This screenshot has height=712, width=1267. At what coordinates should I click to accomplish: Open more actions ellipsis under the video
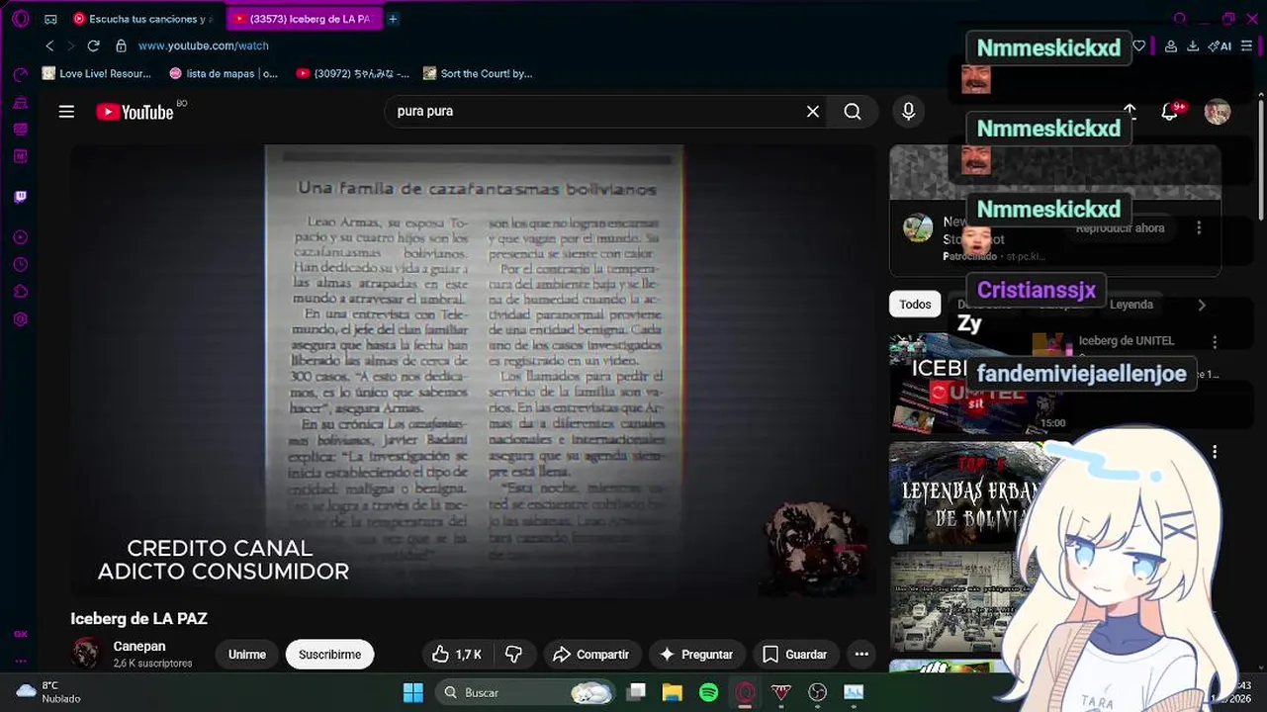pos(861,654)
